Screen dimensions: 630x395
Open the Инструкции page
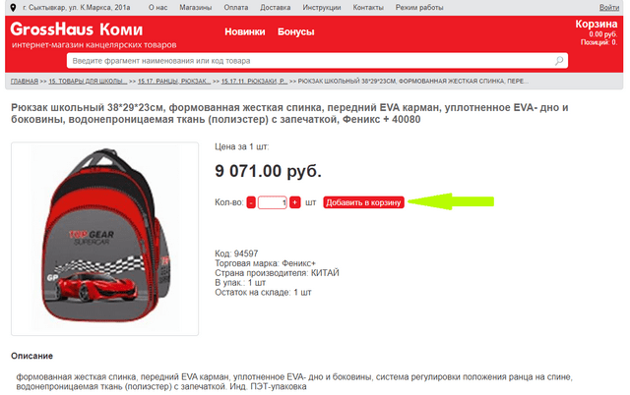pyautogui.click(x=322, y=8)
